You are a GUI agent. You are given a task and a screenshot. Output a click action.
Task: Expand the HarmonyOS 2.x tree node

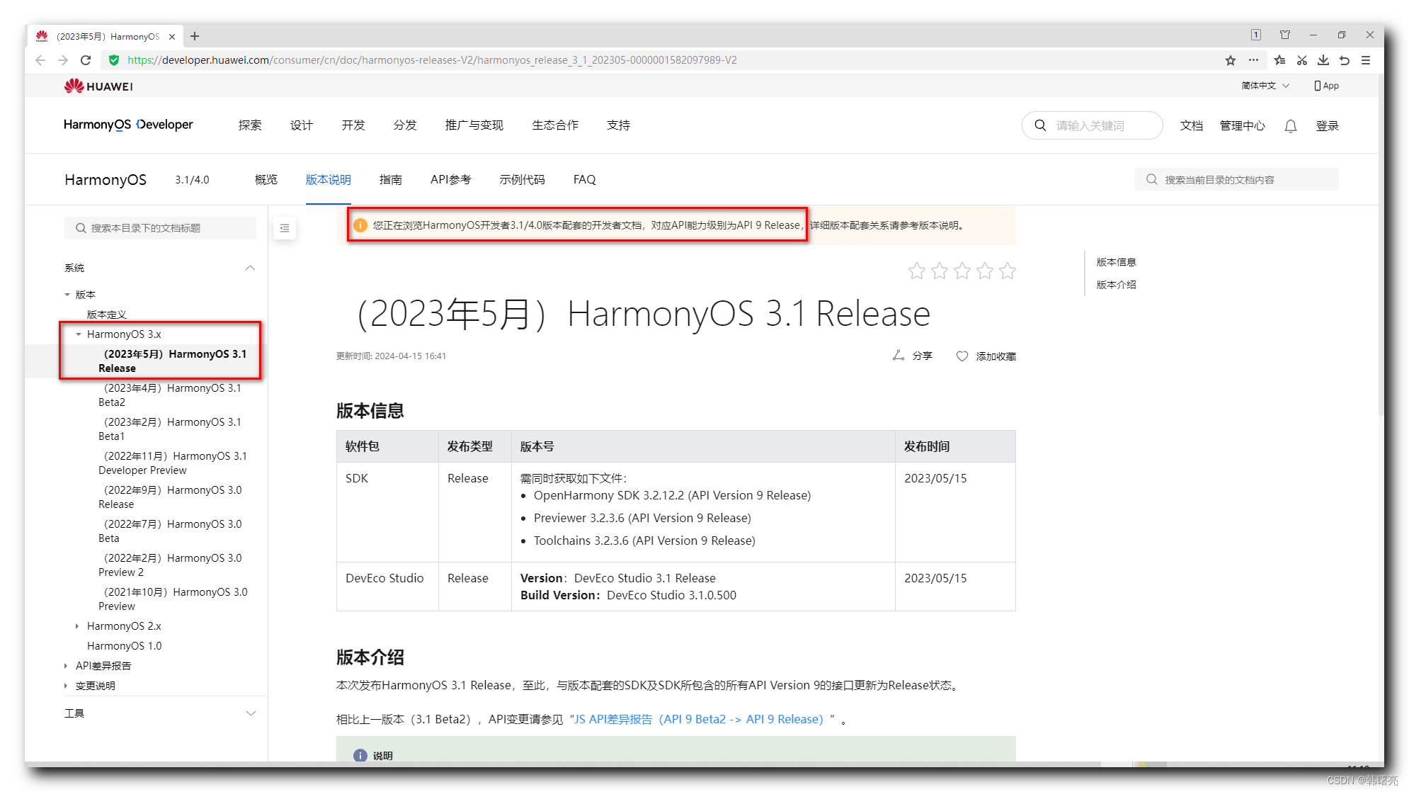pos(77,626)
